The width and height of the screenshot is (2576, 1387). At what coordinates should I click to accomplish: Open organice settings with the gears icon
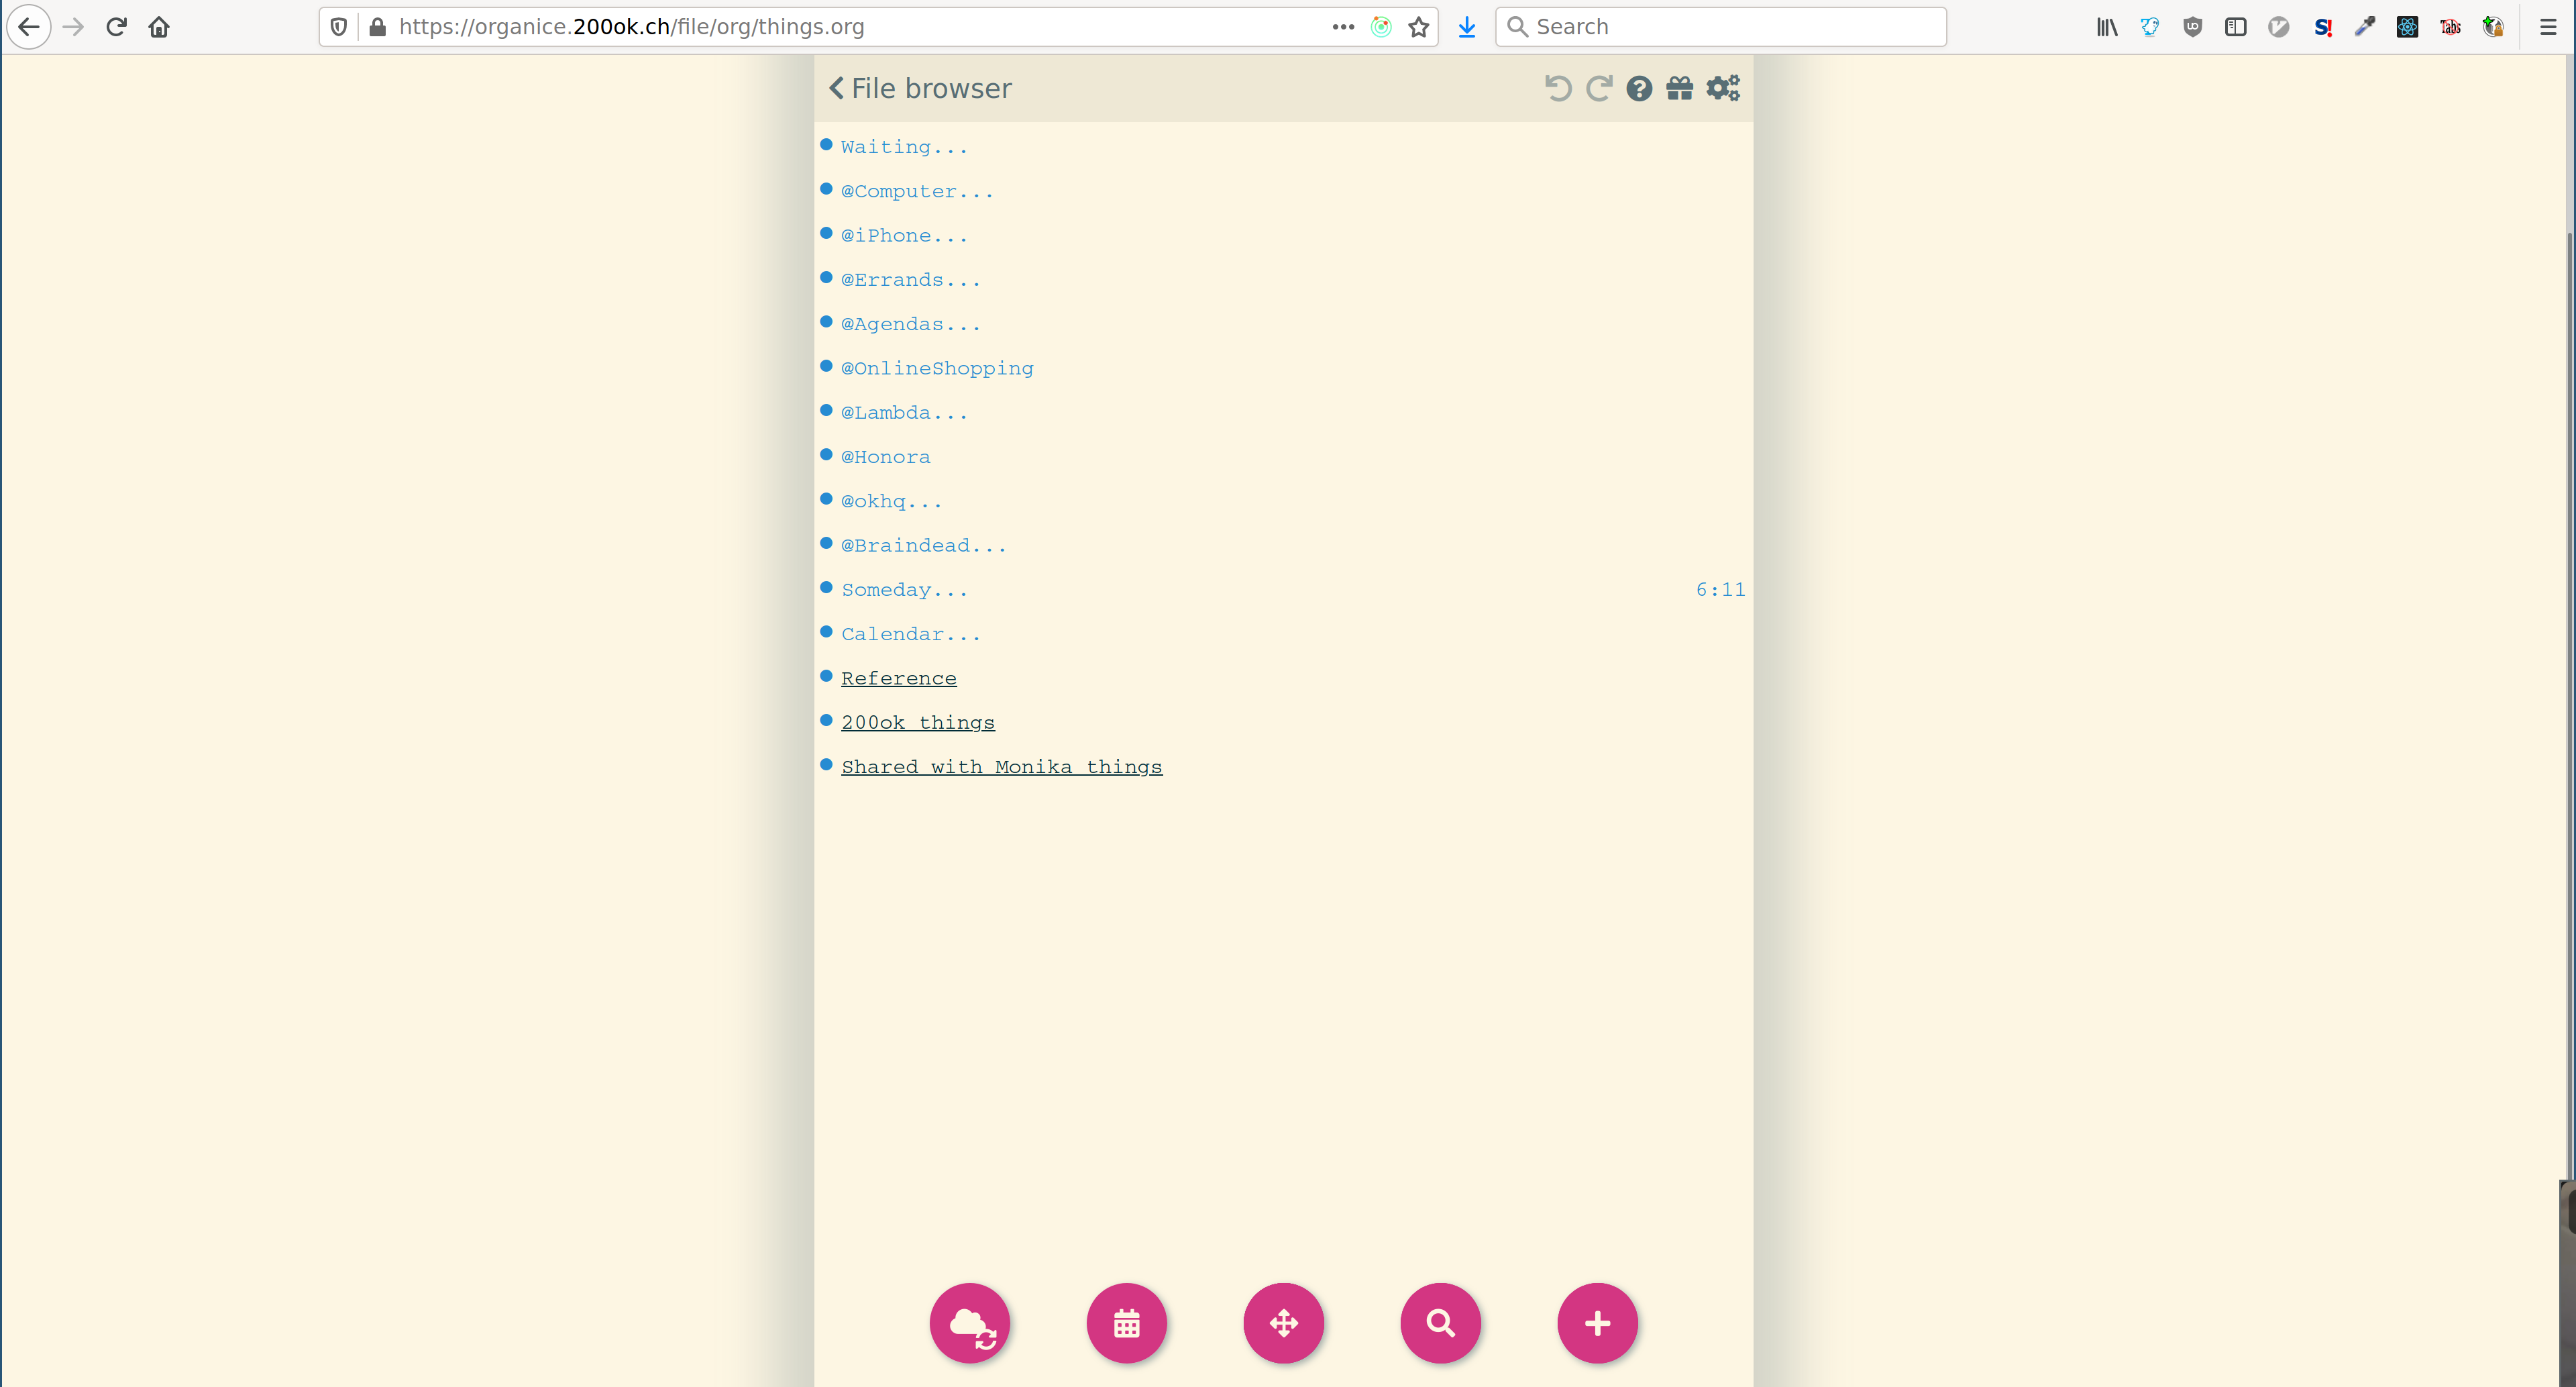[1722, 88]
